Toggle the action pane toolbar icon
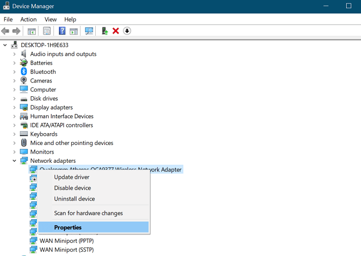Screen dimensions: 361x256 pos(74,31)
